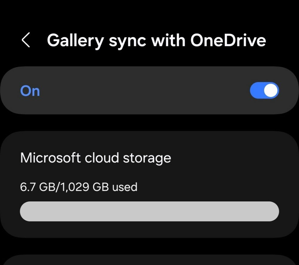
Task: Turn off Gallery sync toggle switch
Action: 264,90
